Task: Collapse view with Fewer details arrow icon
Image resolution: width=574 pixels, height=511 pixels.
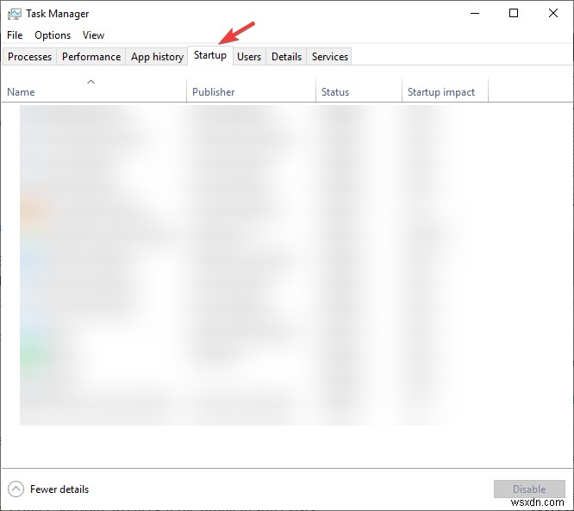Action: [16, 489]
